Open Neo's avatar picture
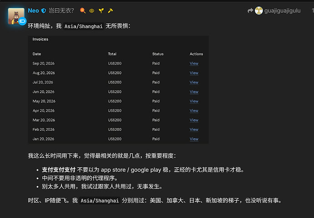 [16, 16]
